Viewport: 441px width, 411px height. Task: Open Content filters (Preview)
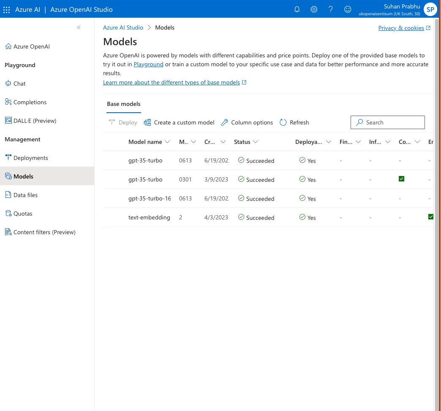point(44,232)
